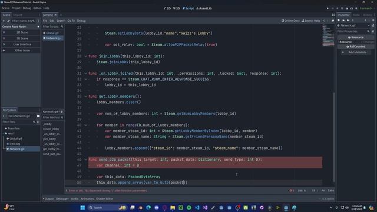Jump to _ready in method list
This screenshot has width=377, height=212.
click(47, 124)
